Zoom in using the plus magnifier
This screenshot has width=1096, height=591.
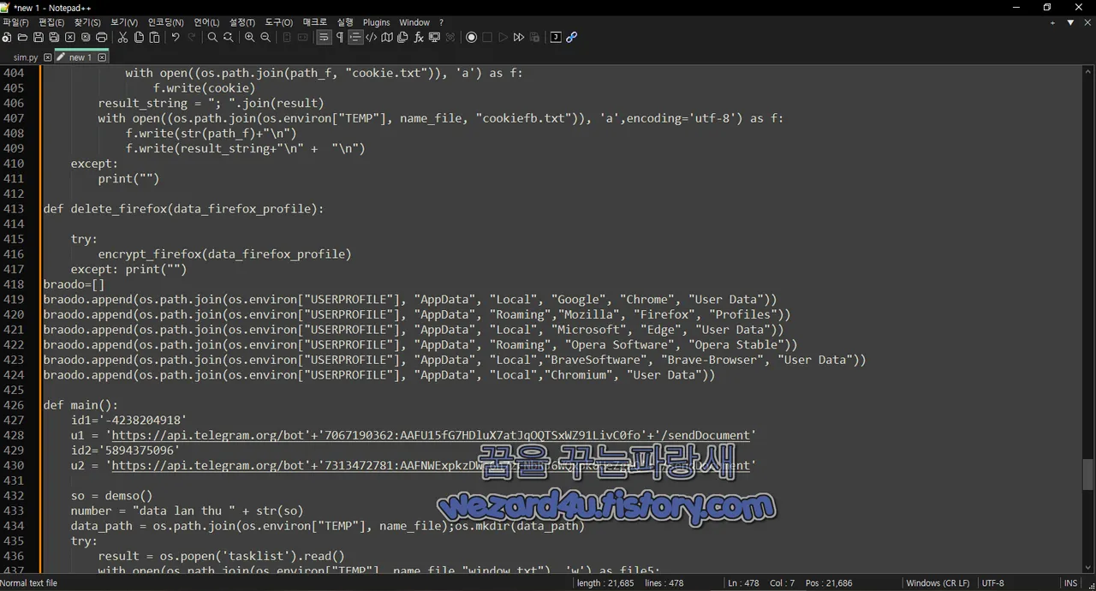249,38
